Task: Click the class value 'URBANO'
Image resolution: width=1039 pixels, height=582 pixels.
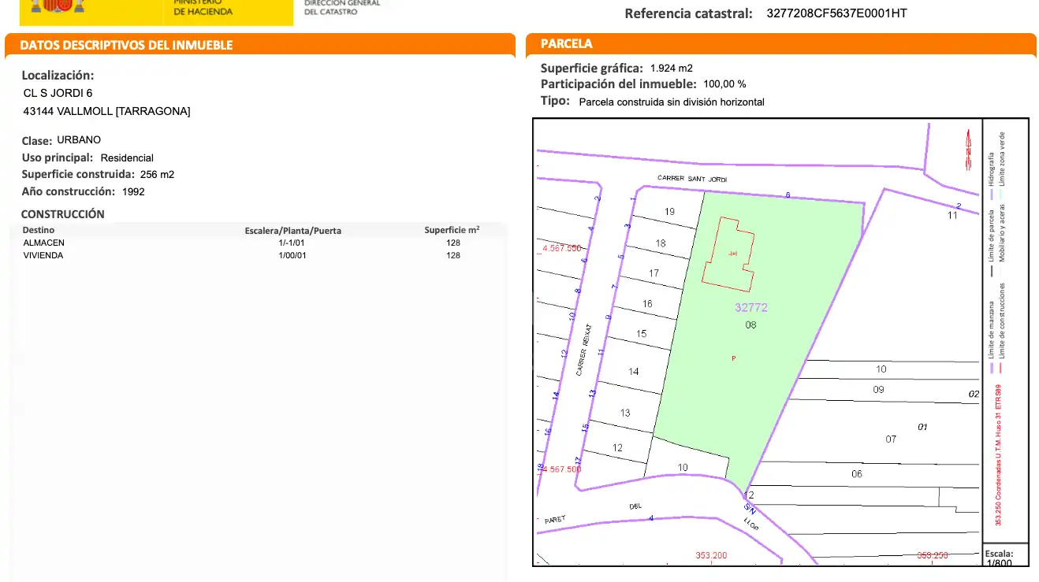Action: click(x=79, y=140)
